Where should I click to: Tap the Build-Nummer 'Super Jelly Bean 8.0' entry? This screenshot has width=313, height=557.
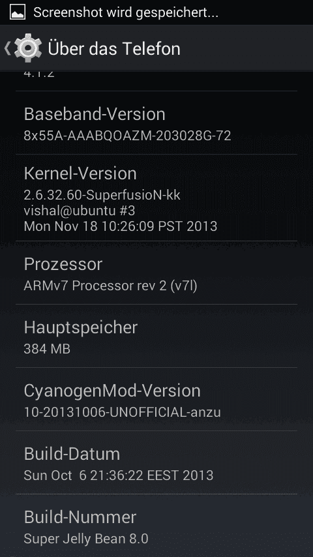click(x=156, y=526)
